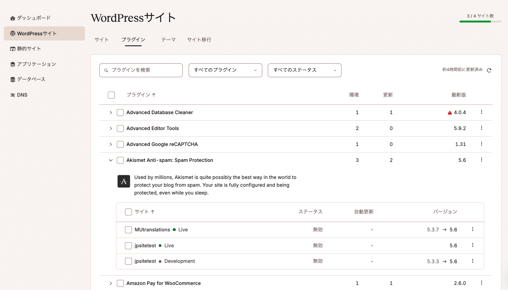
Task: Select the DNS sidebar icon
Action: (12, 95)
